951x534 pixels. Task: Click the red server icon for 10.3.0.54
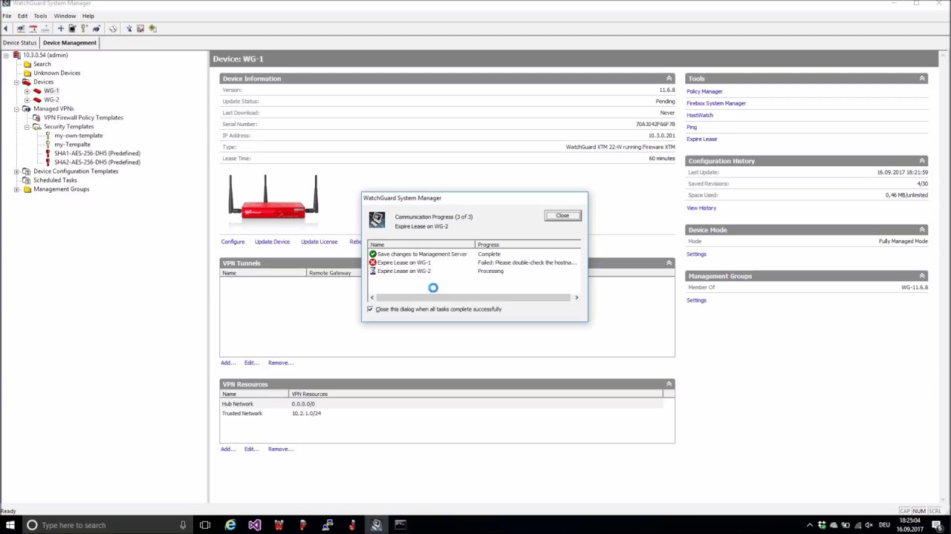point(16,55)
